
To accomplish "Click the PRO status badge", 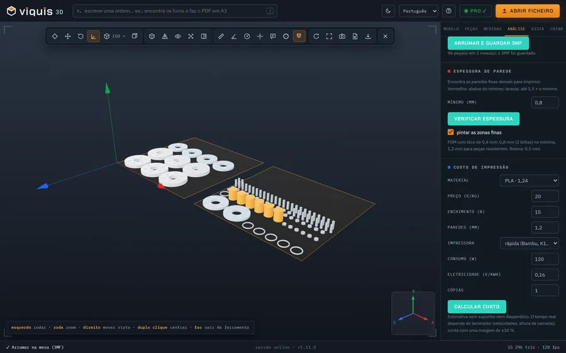I will (x=475, y=11).
